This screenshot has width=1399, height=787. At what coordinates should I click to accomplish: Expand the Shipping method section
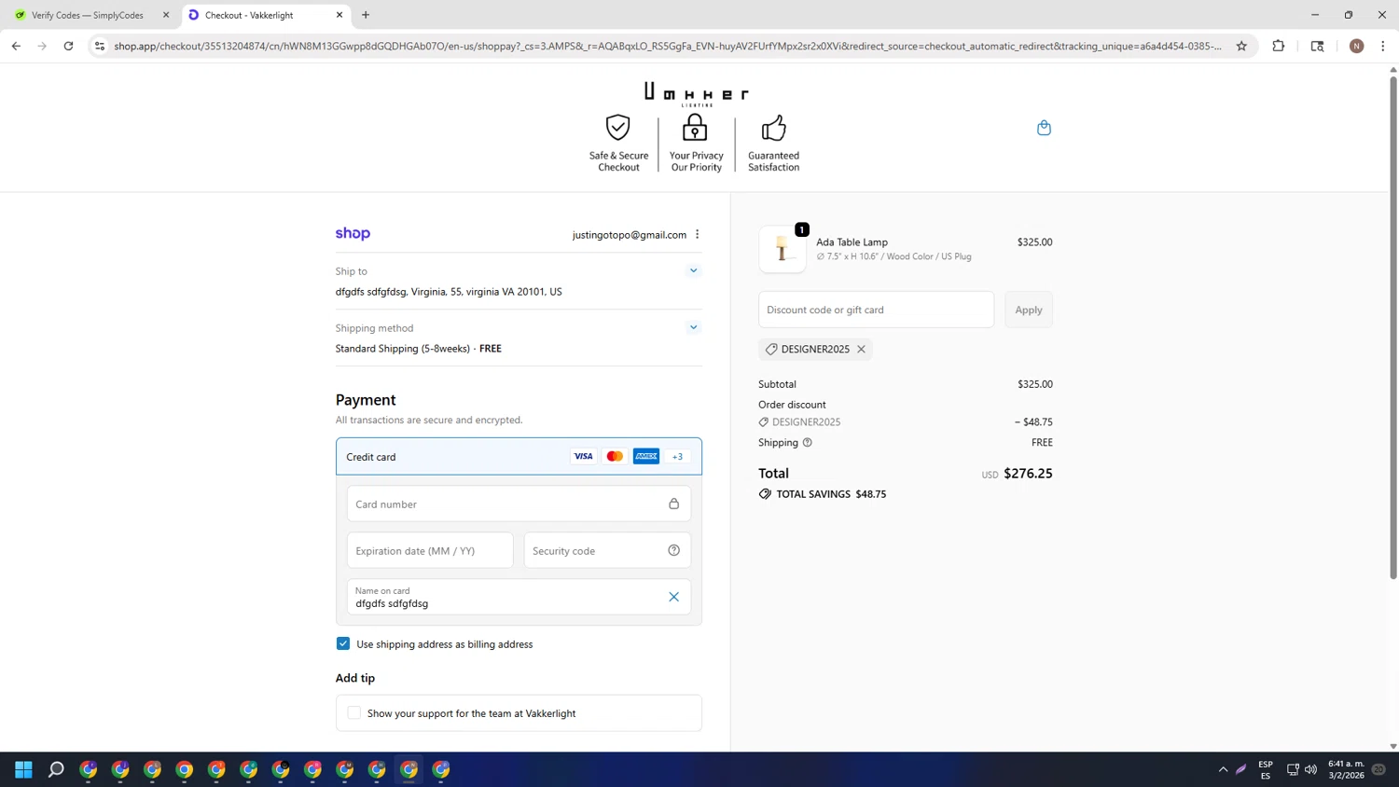coord(693,327)
